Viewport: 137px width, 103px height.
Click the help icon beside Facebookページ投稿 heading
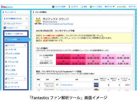[x=82, y=71]
